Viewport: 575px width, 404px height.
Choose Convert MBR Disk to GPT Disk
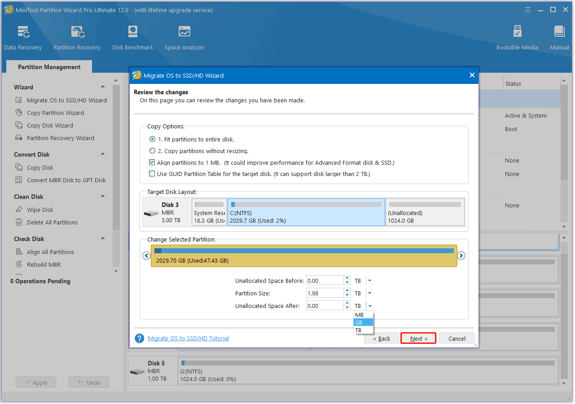pos(61,180)
